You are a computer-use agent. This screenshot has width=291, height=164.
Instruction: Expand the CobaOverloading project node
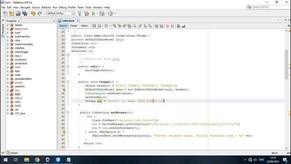(8, 44)
